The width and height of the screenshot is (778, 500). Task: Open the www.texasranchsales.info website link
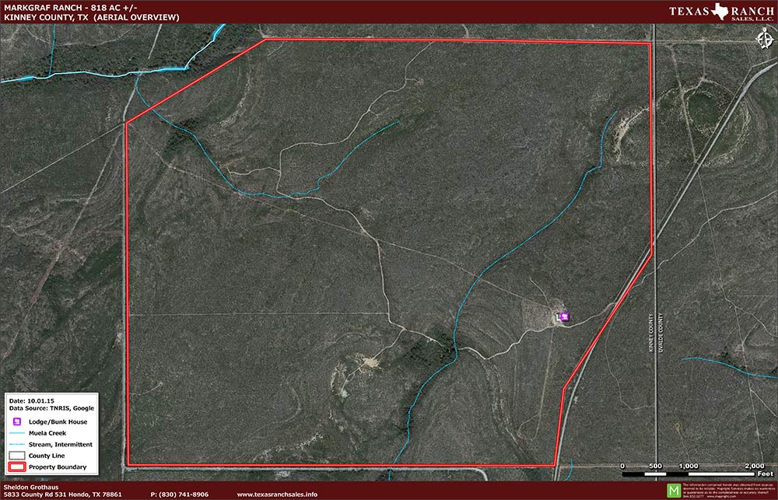[x=276, y=495]
